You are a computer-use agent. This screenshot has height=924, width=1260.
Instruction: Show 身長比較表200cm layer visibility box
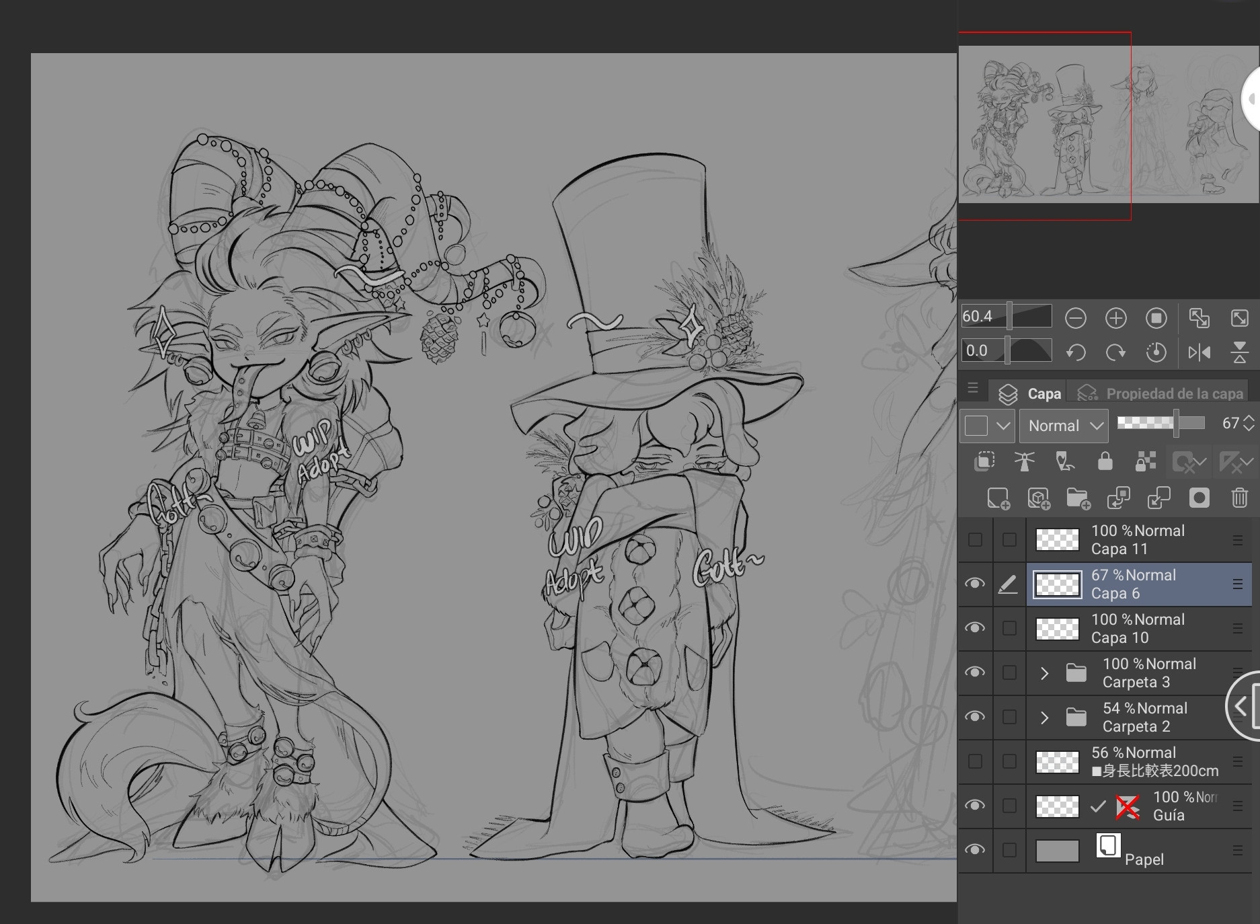(x=975, y=761)
